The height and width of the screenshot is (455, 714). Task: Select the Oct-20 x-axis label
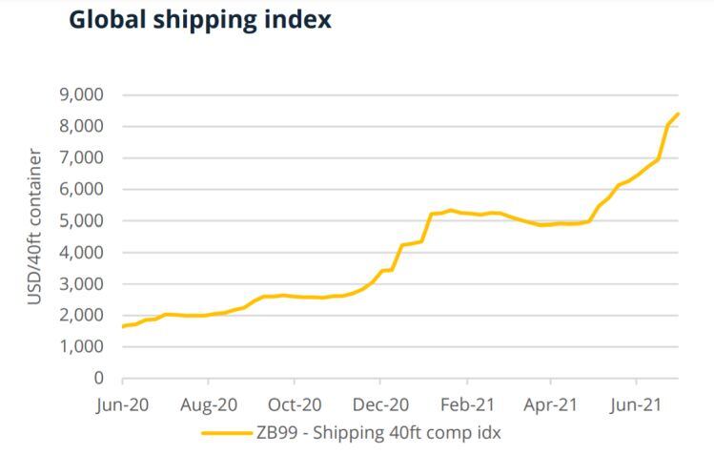coord(295,404)
